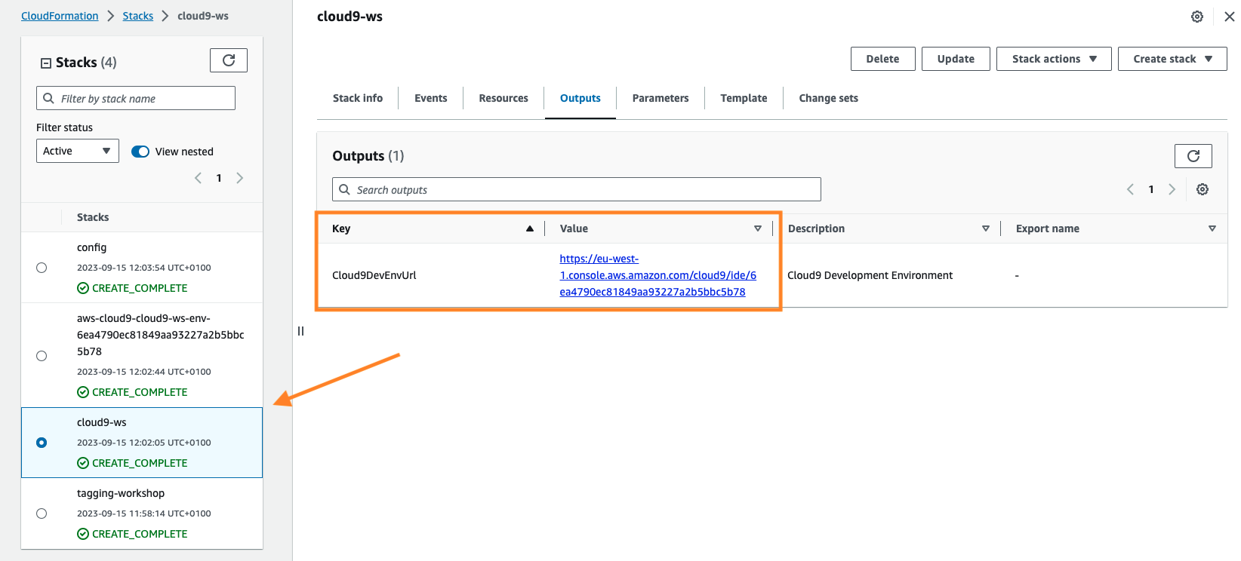Refresh the Outputs table
This screenshot has width=1241, height=561.
[x=1193, y=156]
